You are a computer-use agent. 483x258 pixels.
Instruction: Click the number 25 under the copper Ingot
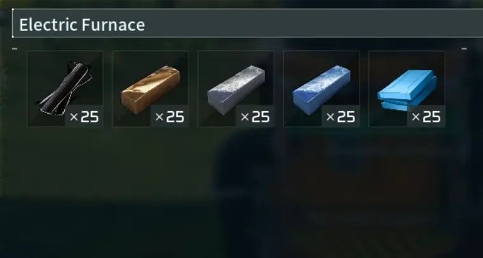point(175,117)
